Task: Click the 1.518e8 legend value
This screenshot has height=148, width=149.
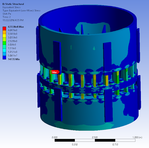Action: pos(12,48)
